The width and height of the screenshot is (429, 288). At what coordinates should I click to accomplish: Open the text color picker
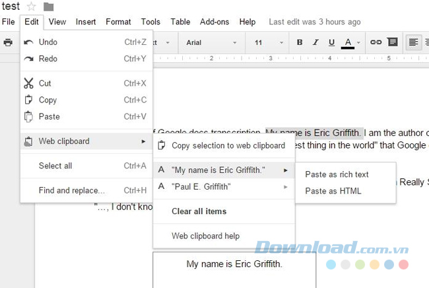click(348, 43)
